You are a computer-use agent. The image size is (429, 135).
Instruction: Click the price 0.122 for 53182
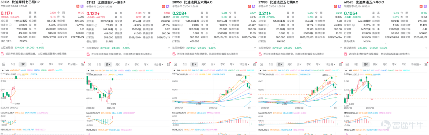pyautogui.click(x=91, y=13)
